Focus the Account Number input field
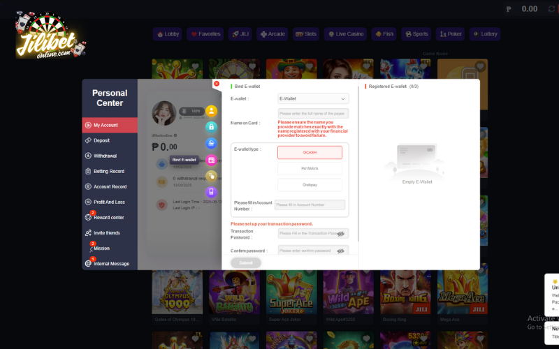Screen dimensions: 559x349 pyautogui.click(x=310, y=205)
